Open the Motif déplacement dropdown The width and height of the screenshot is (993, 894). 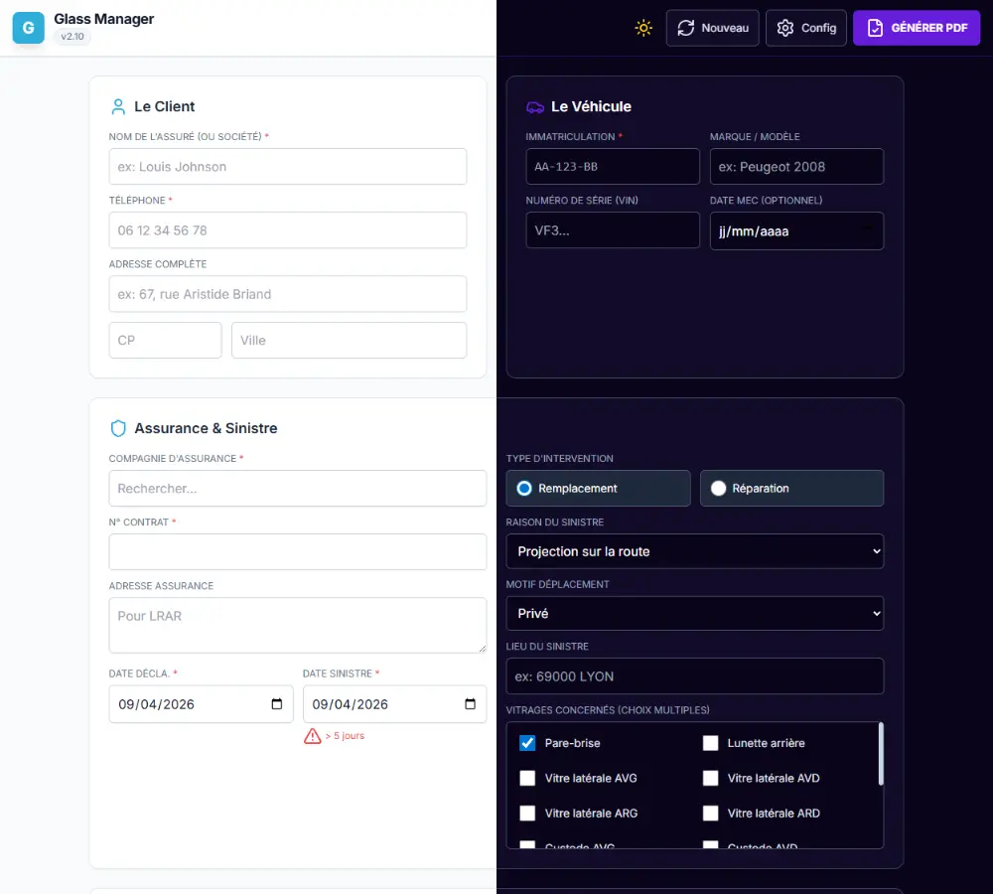[694, 613]
